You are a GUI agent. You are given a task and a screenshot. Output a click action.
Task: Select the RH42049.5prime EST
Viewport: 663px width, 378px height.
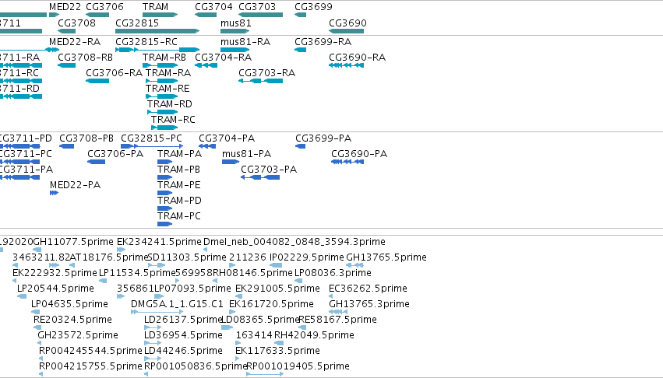(x=279, y=343)
